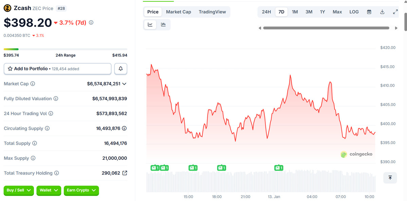This screenshot has width=407, height=201.
Task: Open the Earn Crypto button menu
Action: 81,191
